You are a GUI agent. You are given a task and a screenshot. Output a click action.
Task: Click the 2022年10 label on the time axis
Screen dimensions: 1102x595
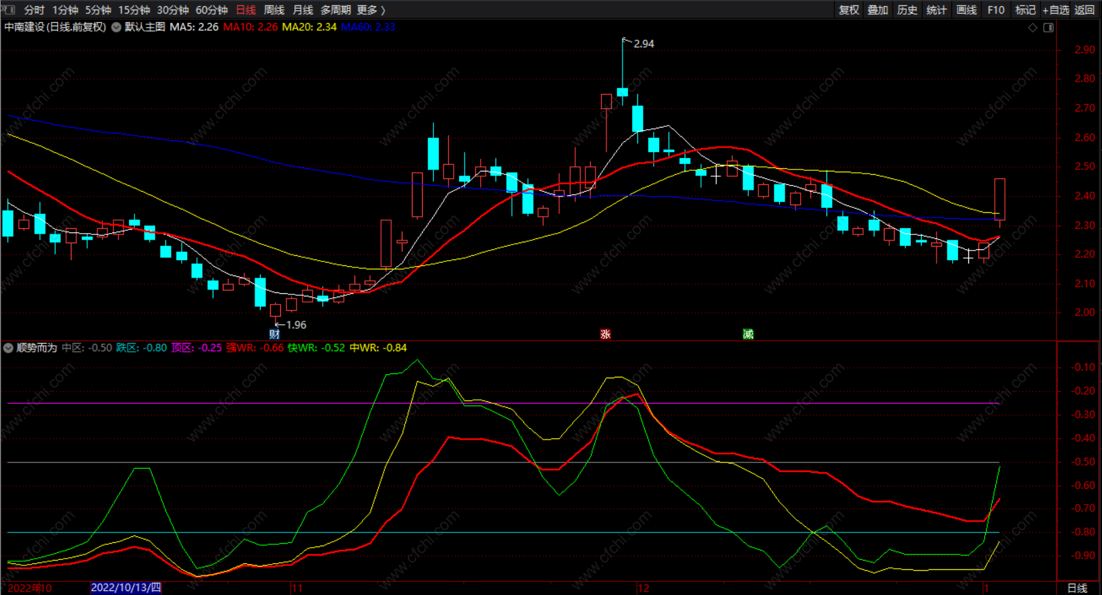click(x=30, y=588)
